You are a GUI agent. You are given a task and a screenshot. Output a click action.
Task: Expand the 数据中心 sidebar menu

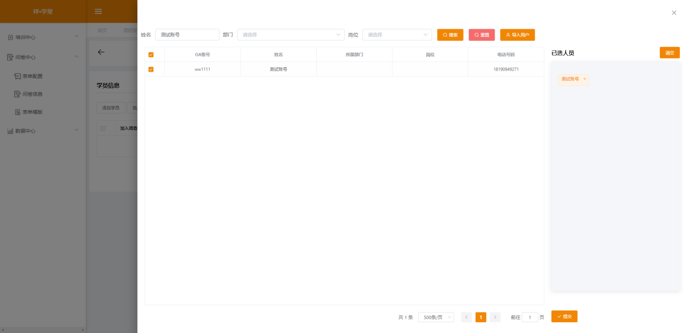pos(42,131)
